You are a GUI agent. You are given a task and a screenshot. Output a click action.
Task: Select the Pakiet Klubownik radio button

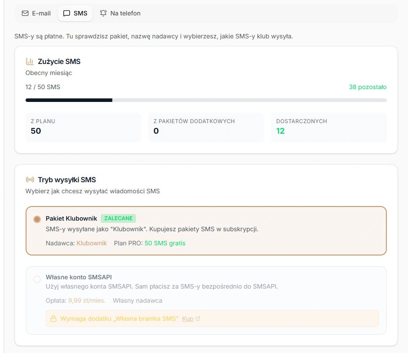pyautogui.click(x=37, y=219)
